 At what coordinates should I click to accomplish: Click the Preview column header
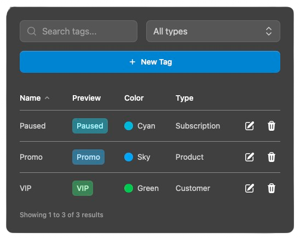pos(86,98)
